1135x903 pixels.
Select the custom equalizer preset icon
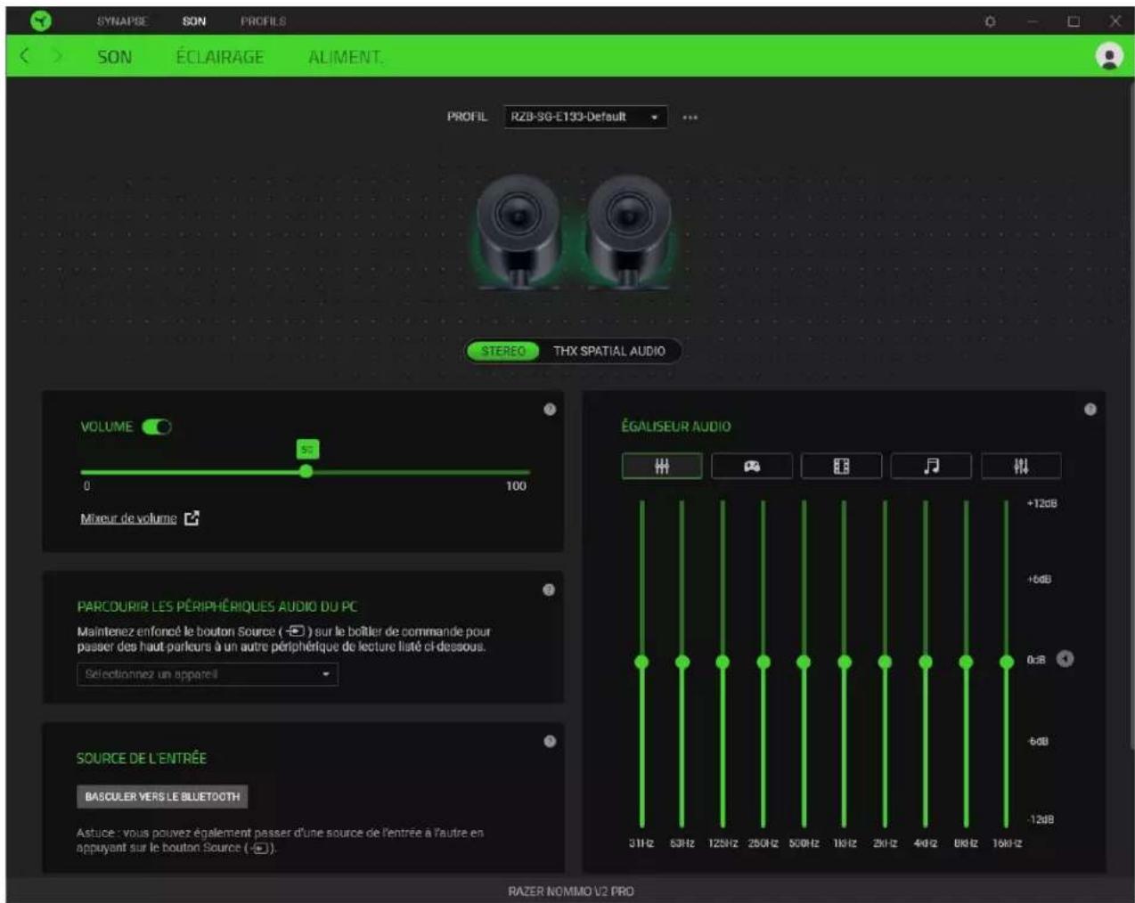(x=1021, y=466)
